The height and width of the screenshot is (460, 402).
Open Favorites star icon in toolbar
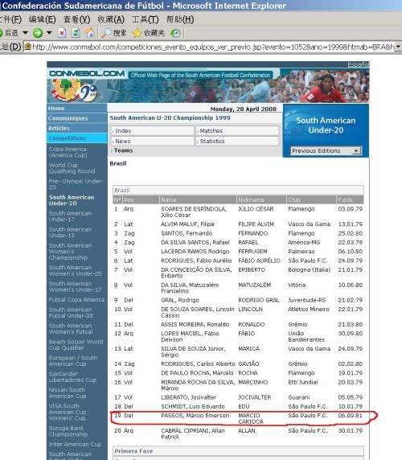(137, 33)
